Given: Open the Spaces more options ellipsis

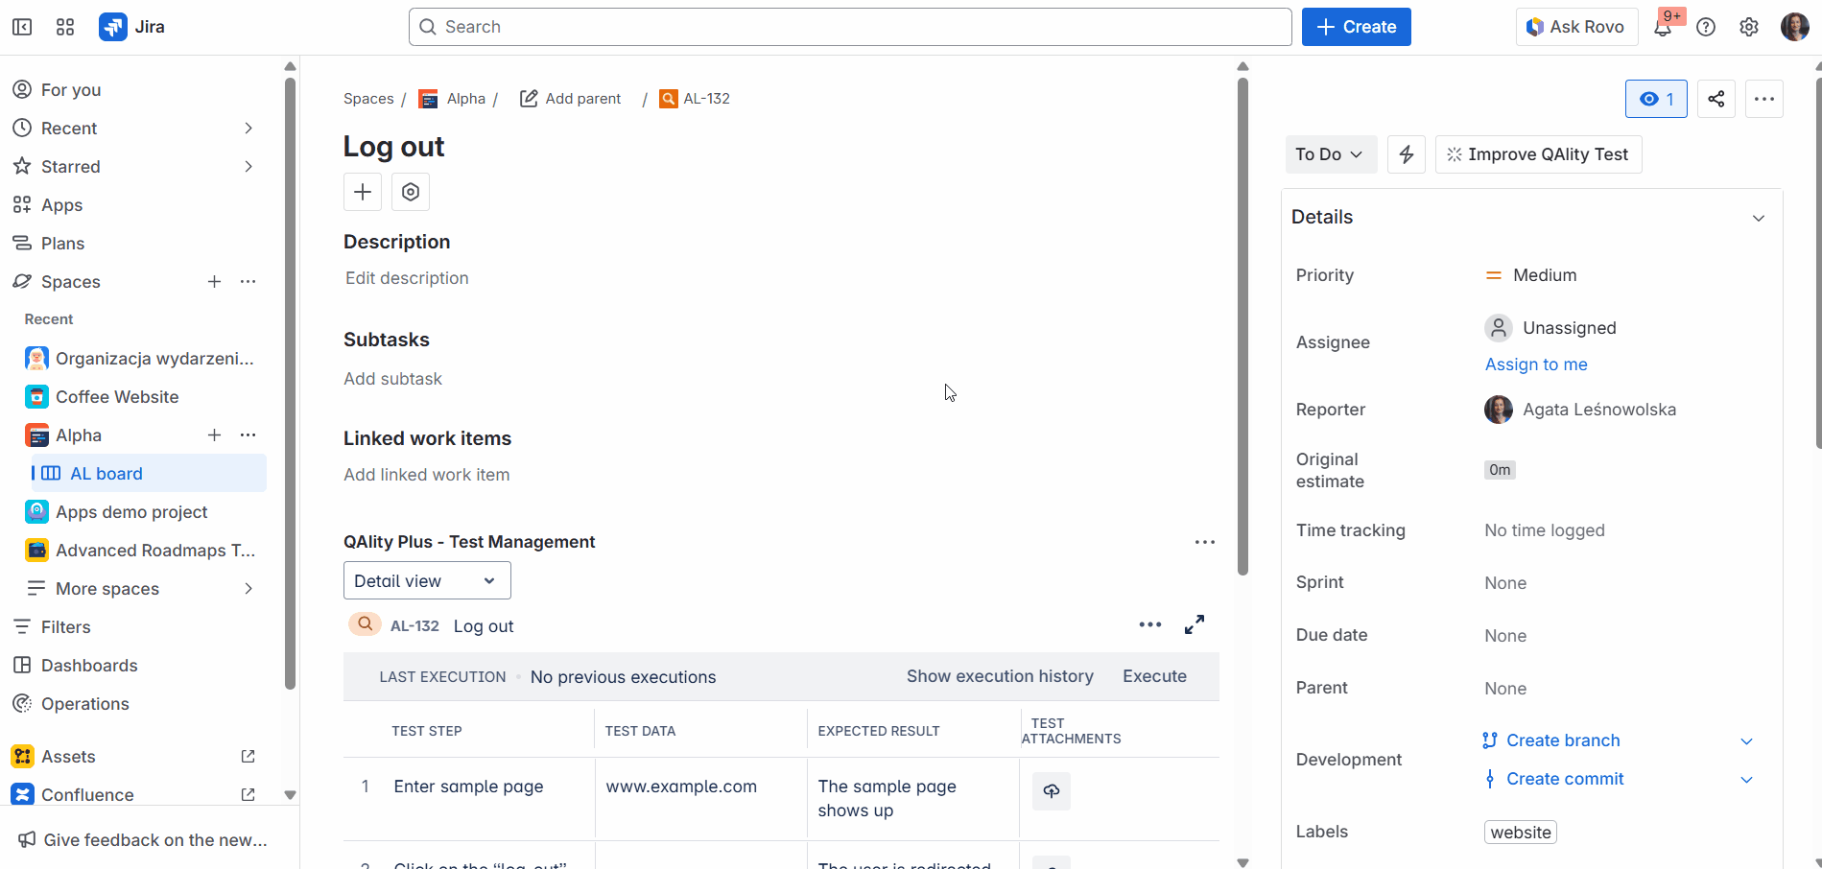Looking at the screenshot, I should coord(248,282).
